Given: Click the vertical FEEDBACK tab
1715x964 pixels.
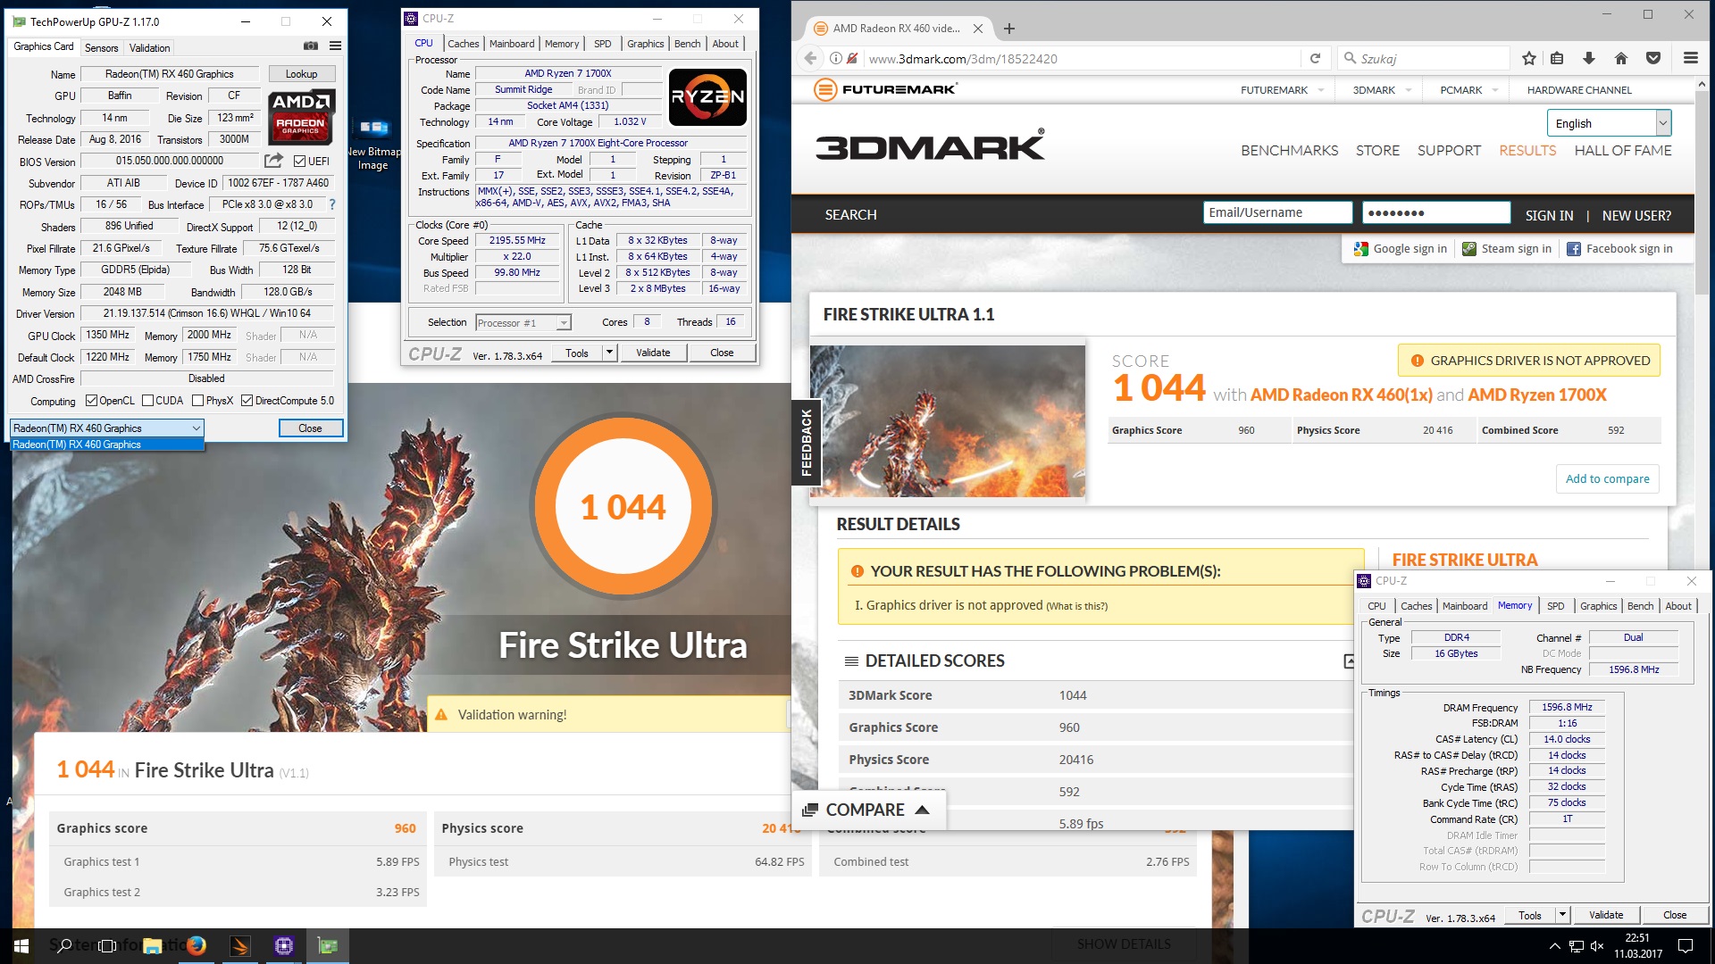Looking at the screenshot, I should 806,442.
